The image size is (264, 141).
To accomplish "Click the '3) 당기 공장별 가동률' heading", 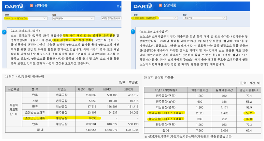I will coord(158,77).
